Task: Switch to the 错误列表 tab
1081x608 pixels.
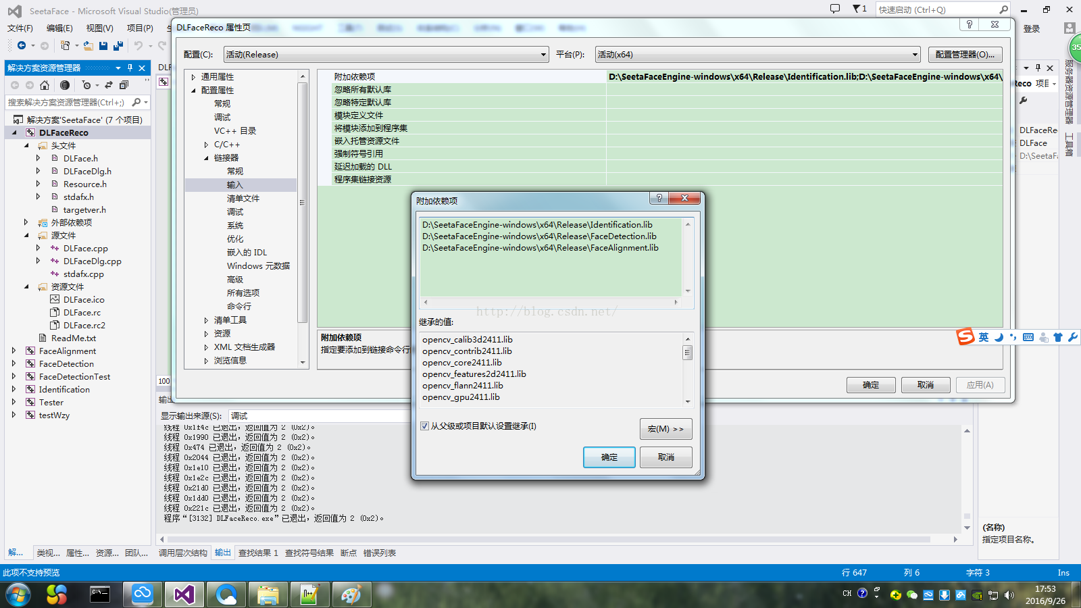Action: [380, 553]
